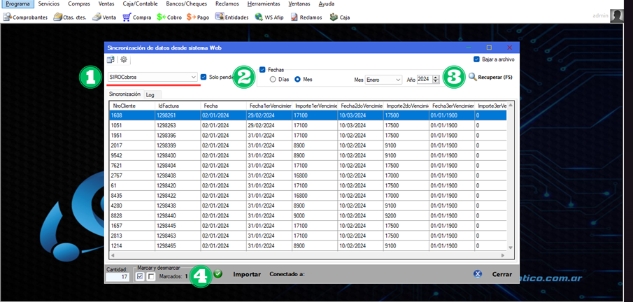633x302 pixels.
Task: Open the Ayuda menu
Action: point(326,3)
